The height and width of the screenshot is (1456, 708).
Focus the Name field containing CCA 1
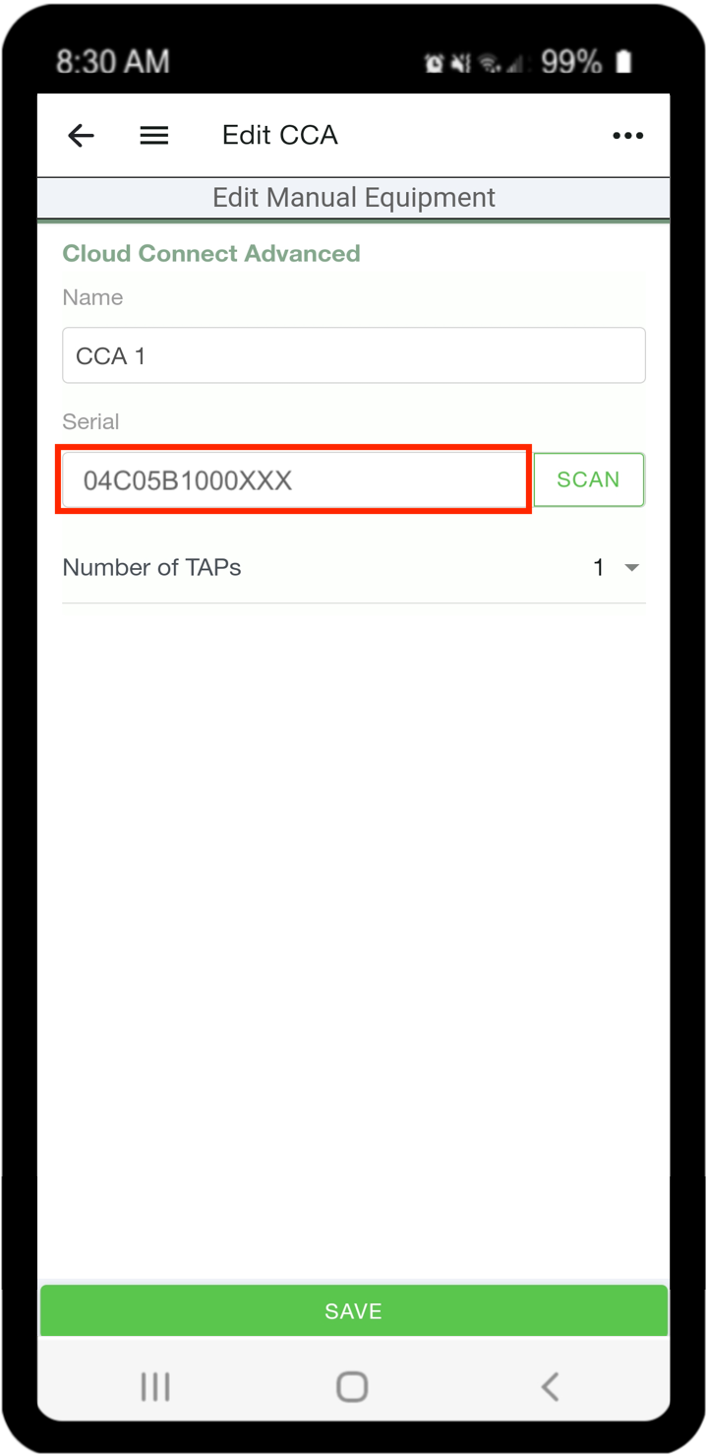(354, 355)
